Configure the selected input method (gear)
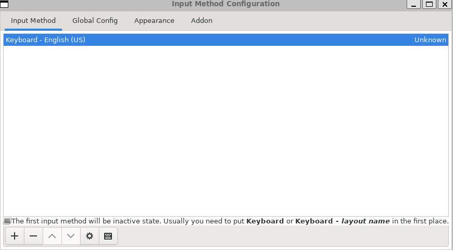This screenshot has width=453, height=250. (90, 236)
